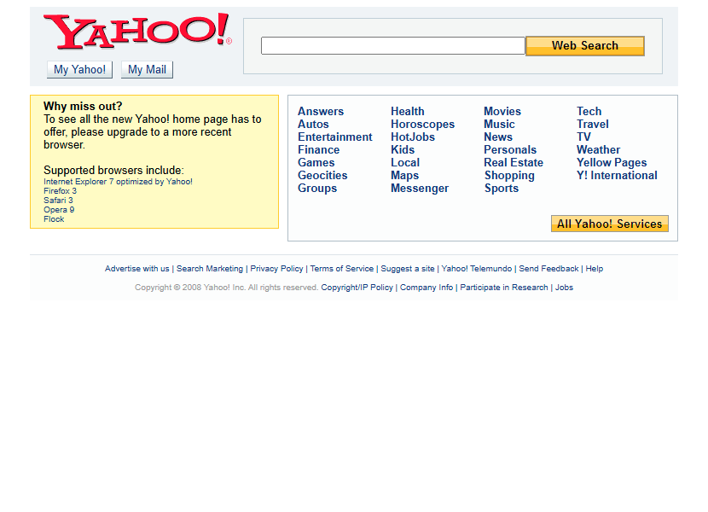Open the Geocities link
708x512 pixels.
click(x=322, y=175)
